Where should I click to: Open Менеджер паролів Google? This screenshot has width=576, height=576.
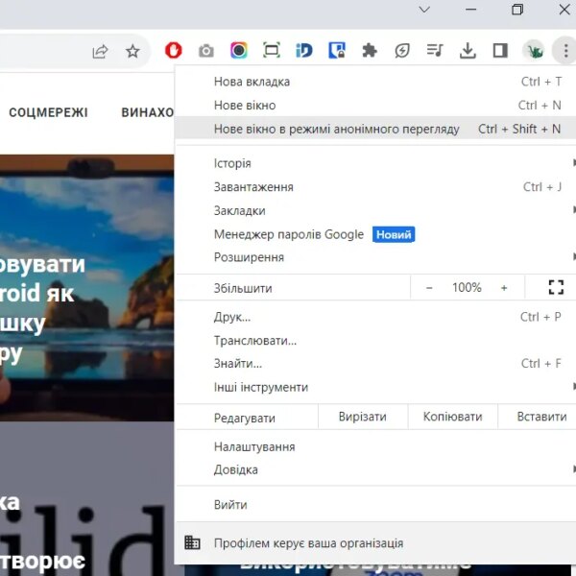[x=375, y=234]
